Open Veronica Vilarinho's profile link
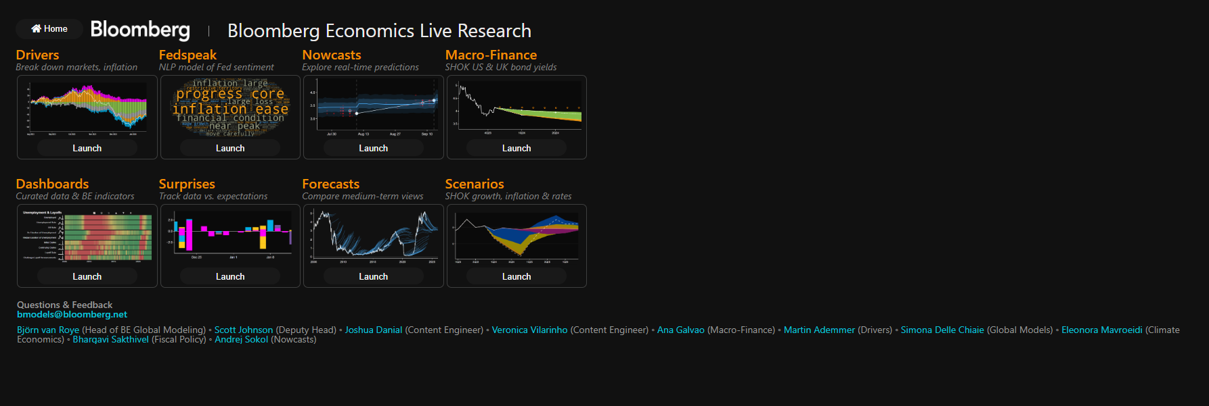 pos(529,330)
